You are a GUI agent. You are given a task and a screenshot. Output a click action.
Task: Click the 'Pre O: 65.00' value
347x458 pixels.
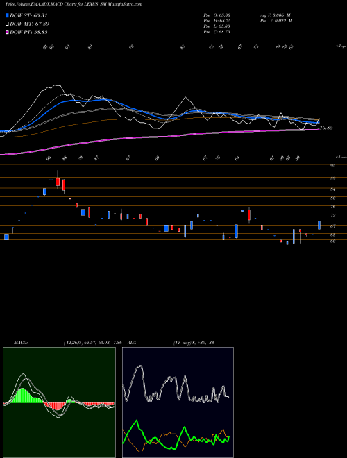(217, 15)
